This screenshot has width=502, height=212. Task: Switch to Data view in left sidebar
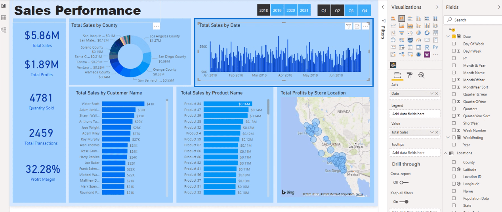click(4, 18)
